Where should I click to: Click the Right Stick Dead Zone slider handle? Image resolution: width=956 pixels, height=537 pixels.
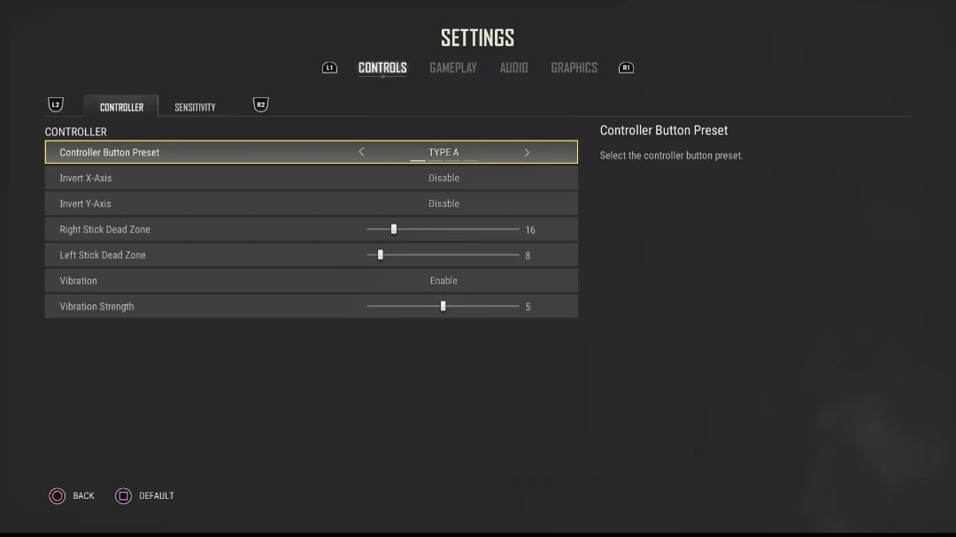coord(394,229)
